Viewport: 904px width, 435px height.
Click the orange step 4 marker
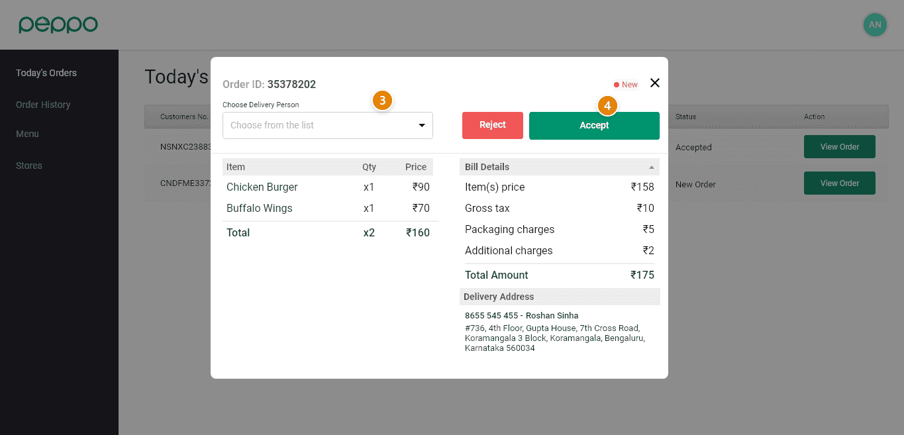(x=607, y=105)
